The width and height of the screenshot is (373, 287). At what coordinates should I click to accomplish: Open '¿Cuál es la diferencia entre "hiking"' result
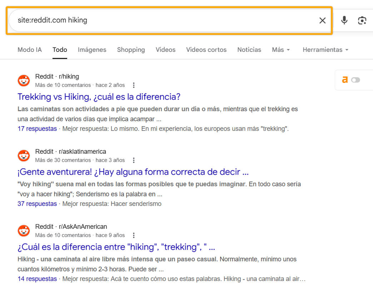[x=116, y=247]
